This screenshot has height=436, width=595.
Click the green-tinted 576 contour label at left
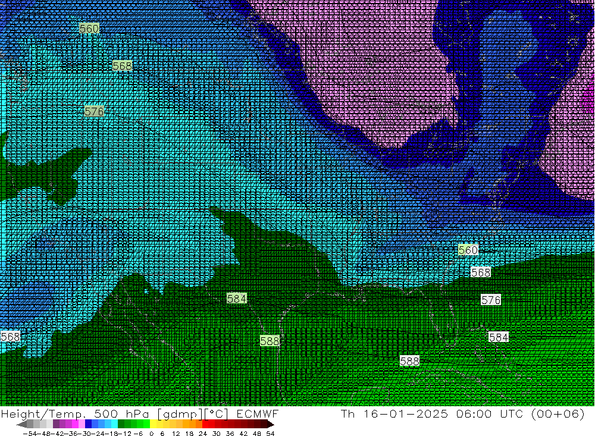94,111
